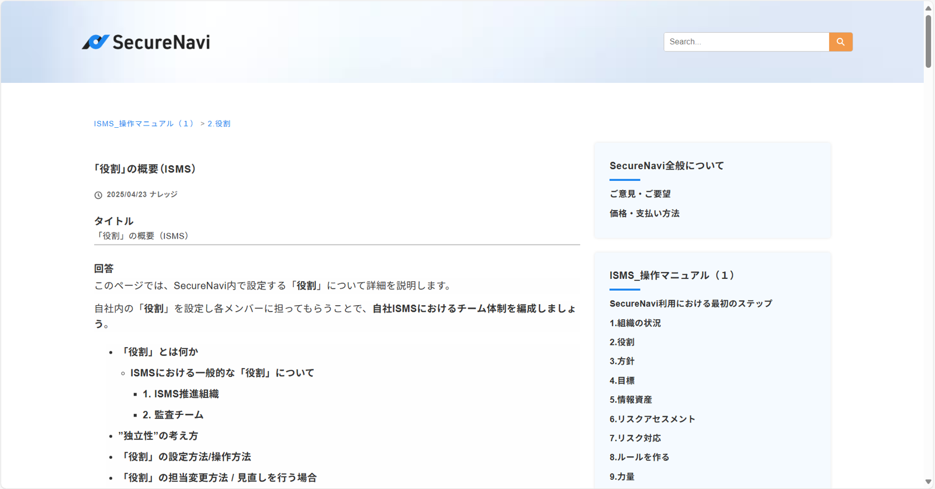Click the page scrollbar's down arrow
The height and width of the screenshot is (489, 935).
(x=929, y=482)
